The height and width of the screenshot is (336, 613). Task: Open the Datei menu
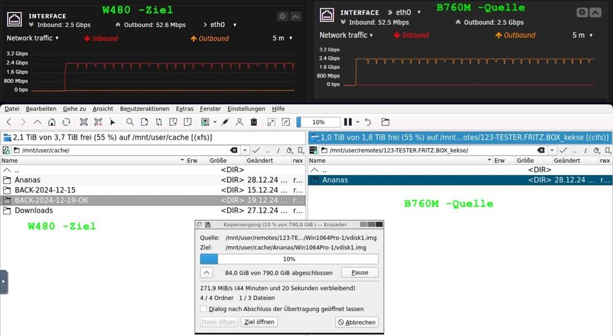coord(12,109)
